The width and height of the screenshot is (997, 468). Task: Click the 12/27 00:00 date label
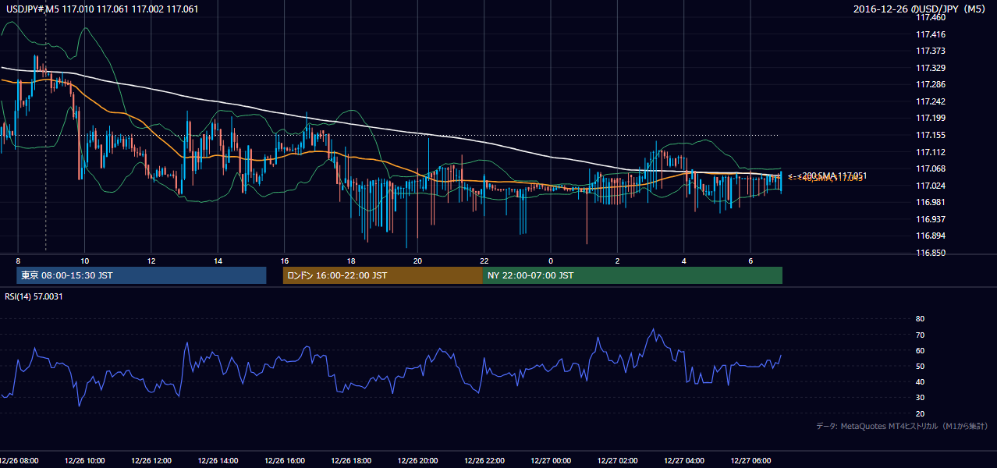click(551, 460)
